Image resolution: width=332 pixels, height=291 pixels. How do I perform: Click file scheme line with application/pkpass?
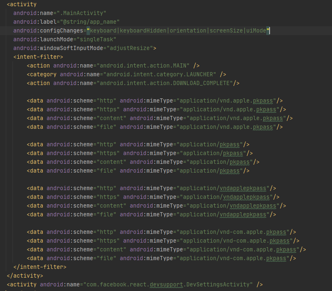pyautogui.click(x=138, y=171)
